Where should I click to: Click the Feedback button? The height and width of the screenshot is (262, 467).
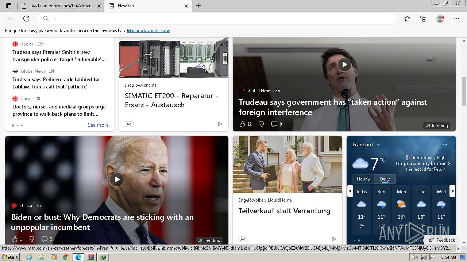click(442, 240)
